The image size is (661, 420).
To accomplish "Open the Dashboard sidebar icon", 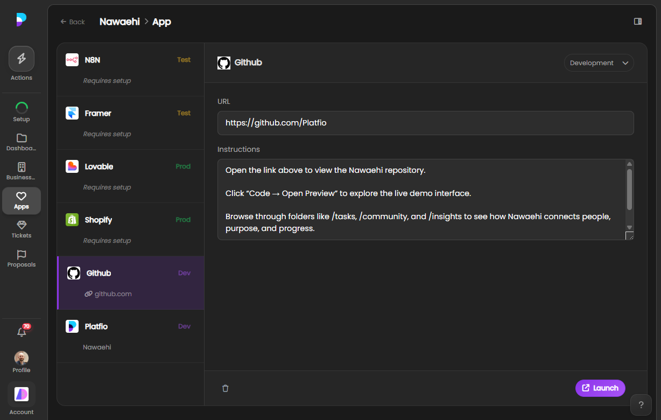I will [21, 137].
